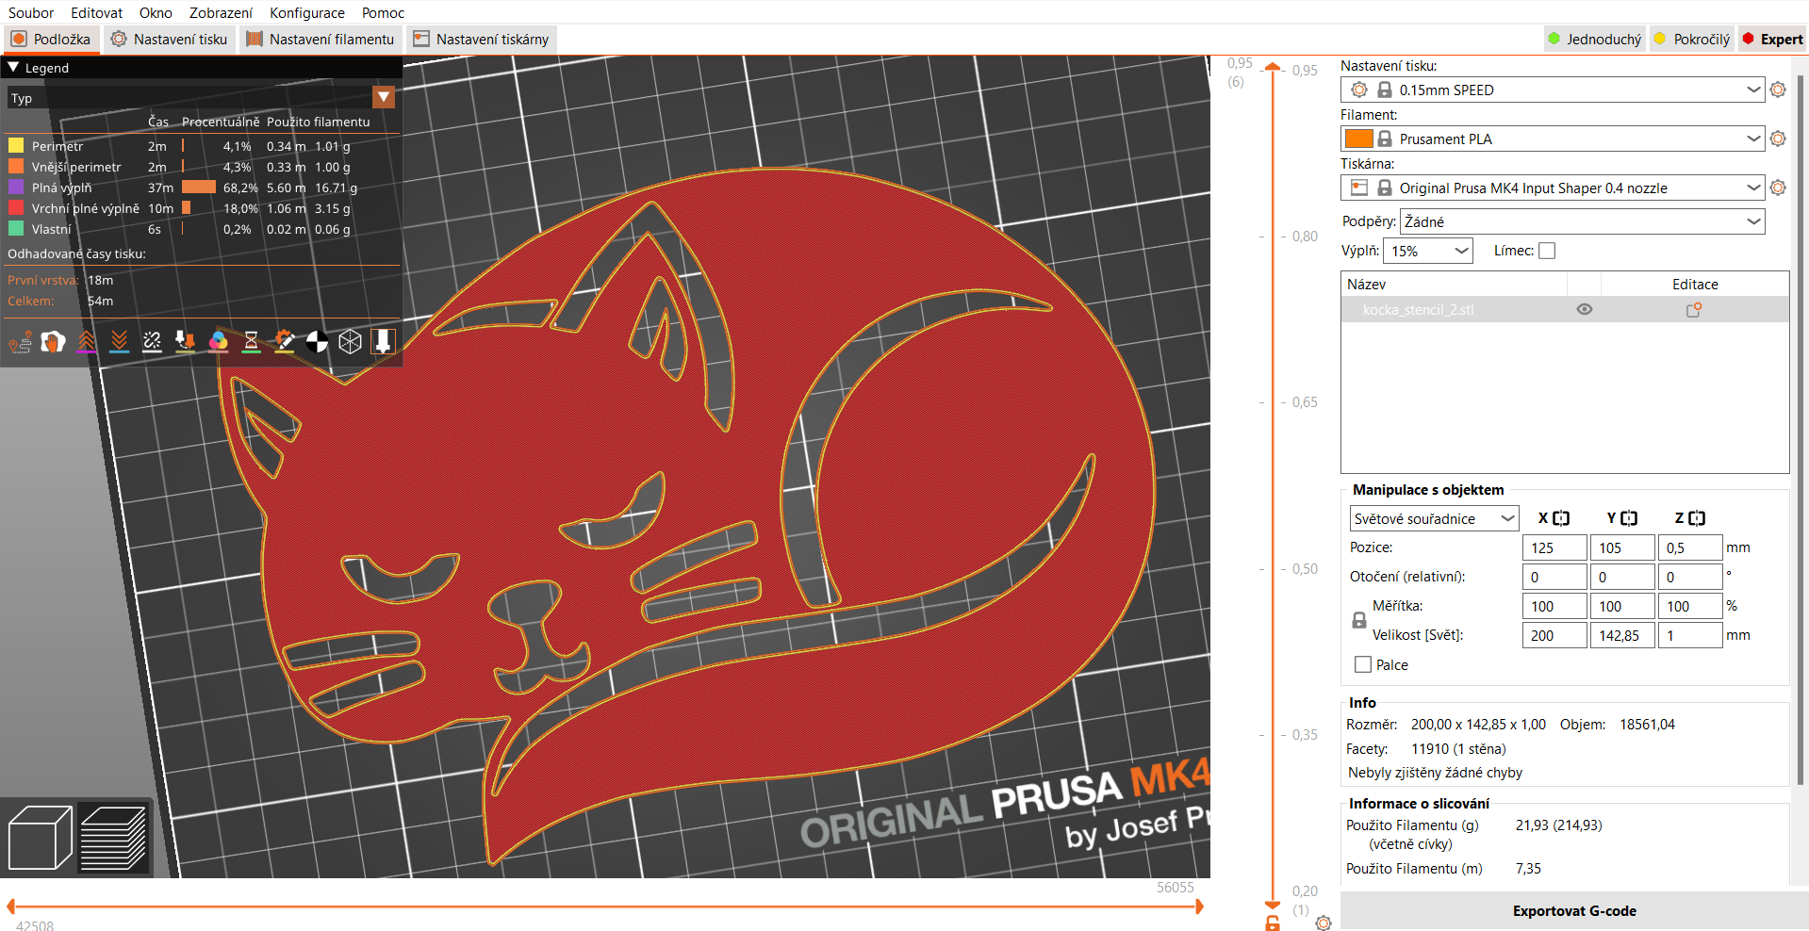Collapse the Legend panel triangle
The image size is (1809, 931).
(x=13, y=67)
